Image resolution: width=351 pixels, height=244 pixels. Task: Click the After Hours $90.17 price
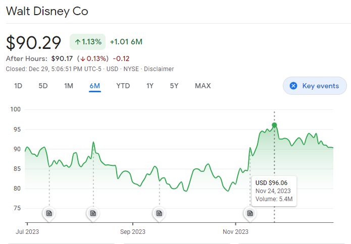62,58
